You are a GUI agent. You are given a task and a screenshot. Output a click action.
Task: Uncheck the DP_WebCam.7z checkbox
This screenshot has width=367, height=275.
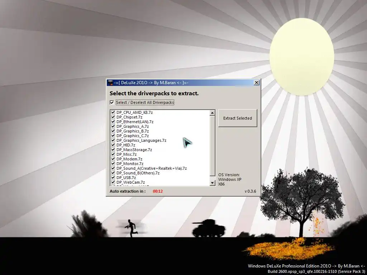coord(113,182)
